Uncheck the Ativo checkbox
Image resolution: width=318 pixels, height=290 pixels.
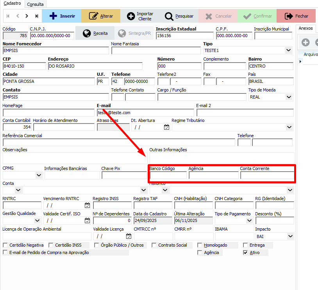click(245, 252)
